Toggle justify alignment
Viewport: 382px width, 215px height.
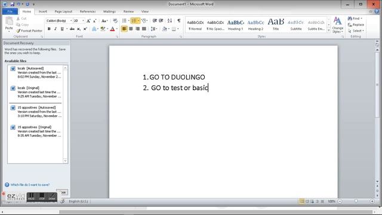click(144, 29)
